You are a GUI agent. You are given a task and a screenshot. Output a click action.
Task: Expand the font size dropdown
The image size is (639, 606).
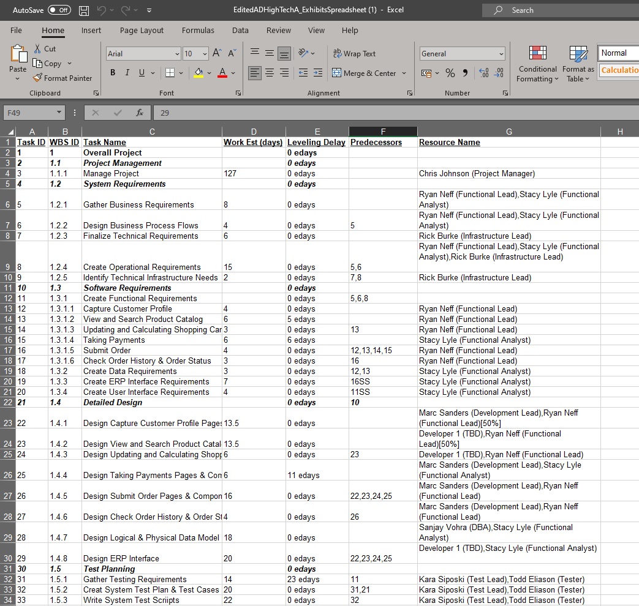tap(203, 54)
